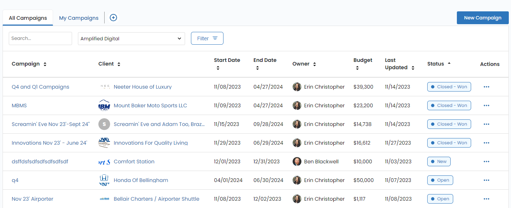Click the plus icon to add a tab
This screenshot has height=208, width=511.
(x=113, y=18)
